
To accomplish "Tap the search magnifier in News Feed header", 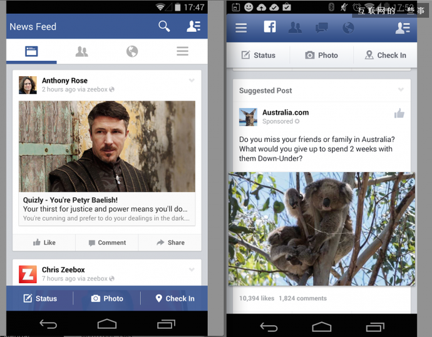I will tap(164, 26).
